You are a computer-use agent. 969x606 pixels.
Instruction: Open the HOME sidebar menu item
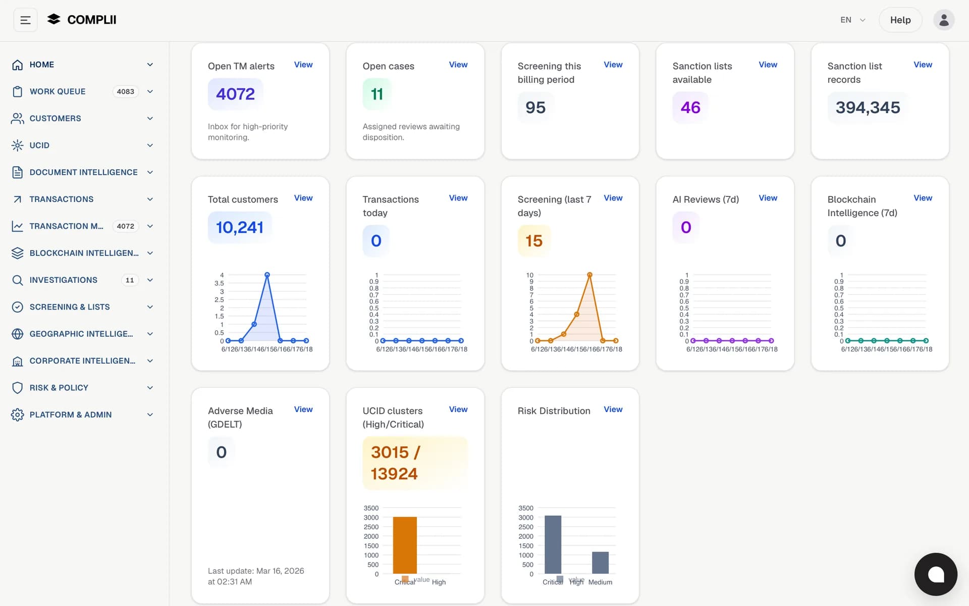click(x=83, y=65)
